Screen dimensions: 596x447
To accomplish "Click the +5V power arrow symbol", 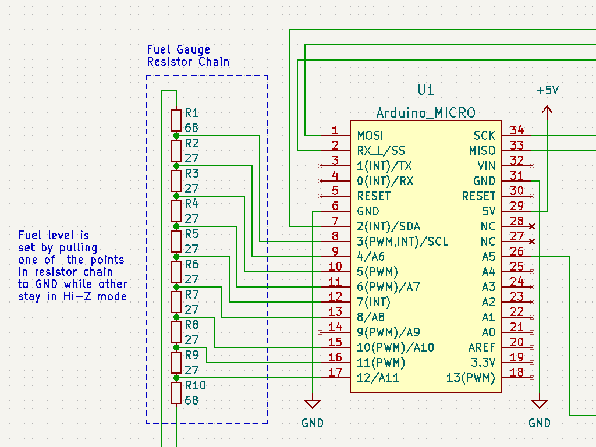I will coord(547,112).
